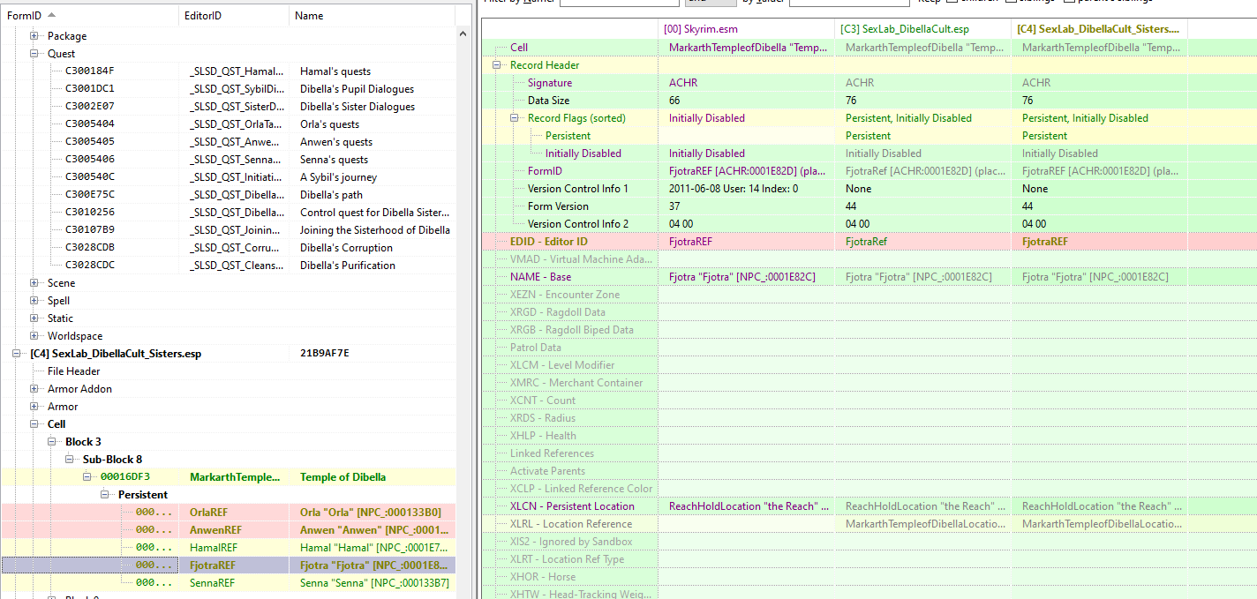Screen dimensions: 1257x599
Task: Expand the Armor tree node
Action: click(34, 407)
